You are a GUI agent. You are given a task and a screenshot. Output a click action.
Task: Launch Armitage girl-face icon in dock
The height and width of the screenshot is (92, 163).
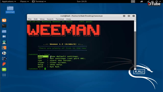(x=4, y=42)
